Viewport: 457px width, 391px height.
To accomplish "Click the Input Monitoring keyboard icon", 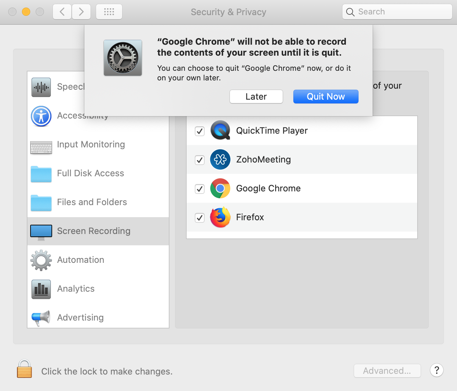I will point(41,147).
